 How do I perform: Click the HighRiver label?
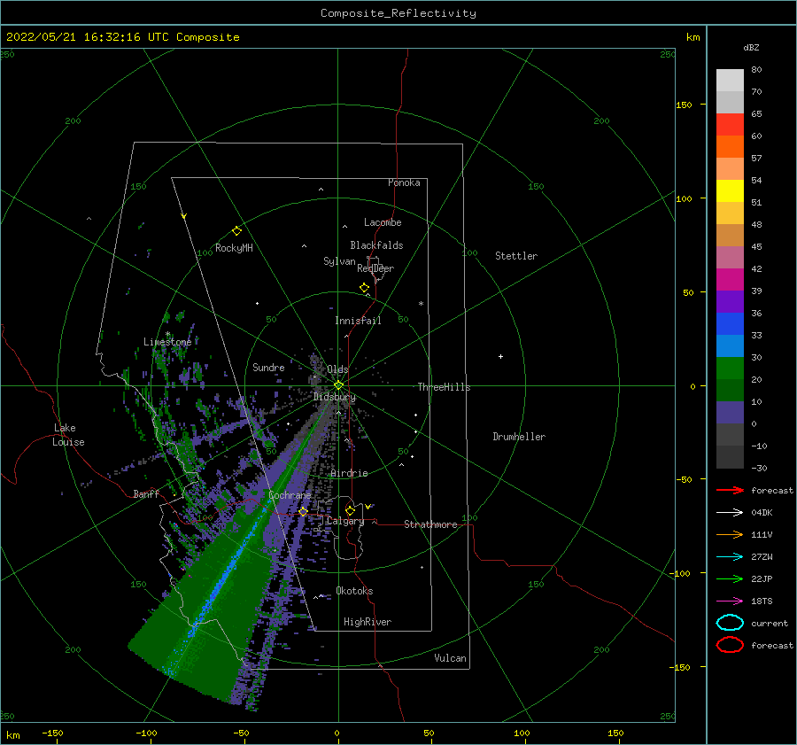point(368,622)
